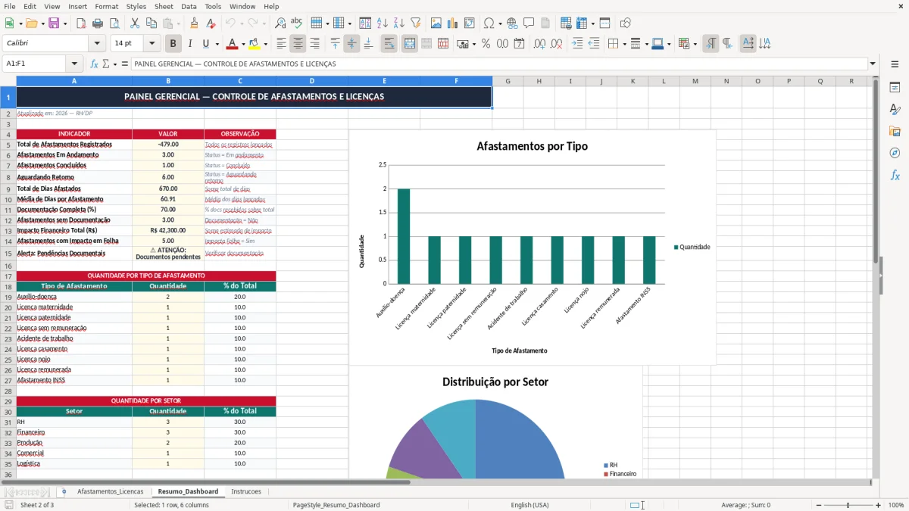Format as Date icon
Image resolution: width=909 pixels, height=511 pixels.
[520, 44]
